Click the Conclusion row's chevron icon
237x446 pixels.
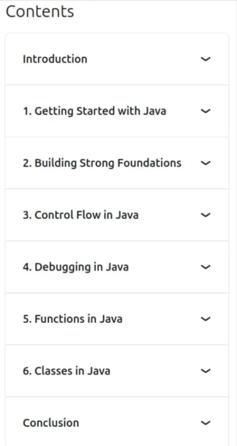206,423
